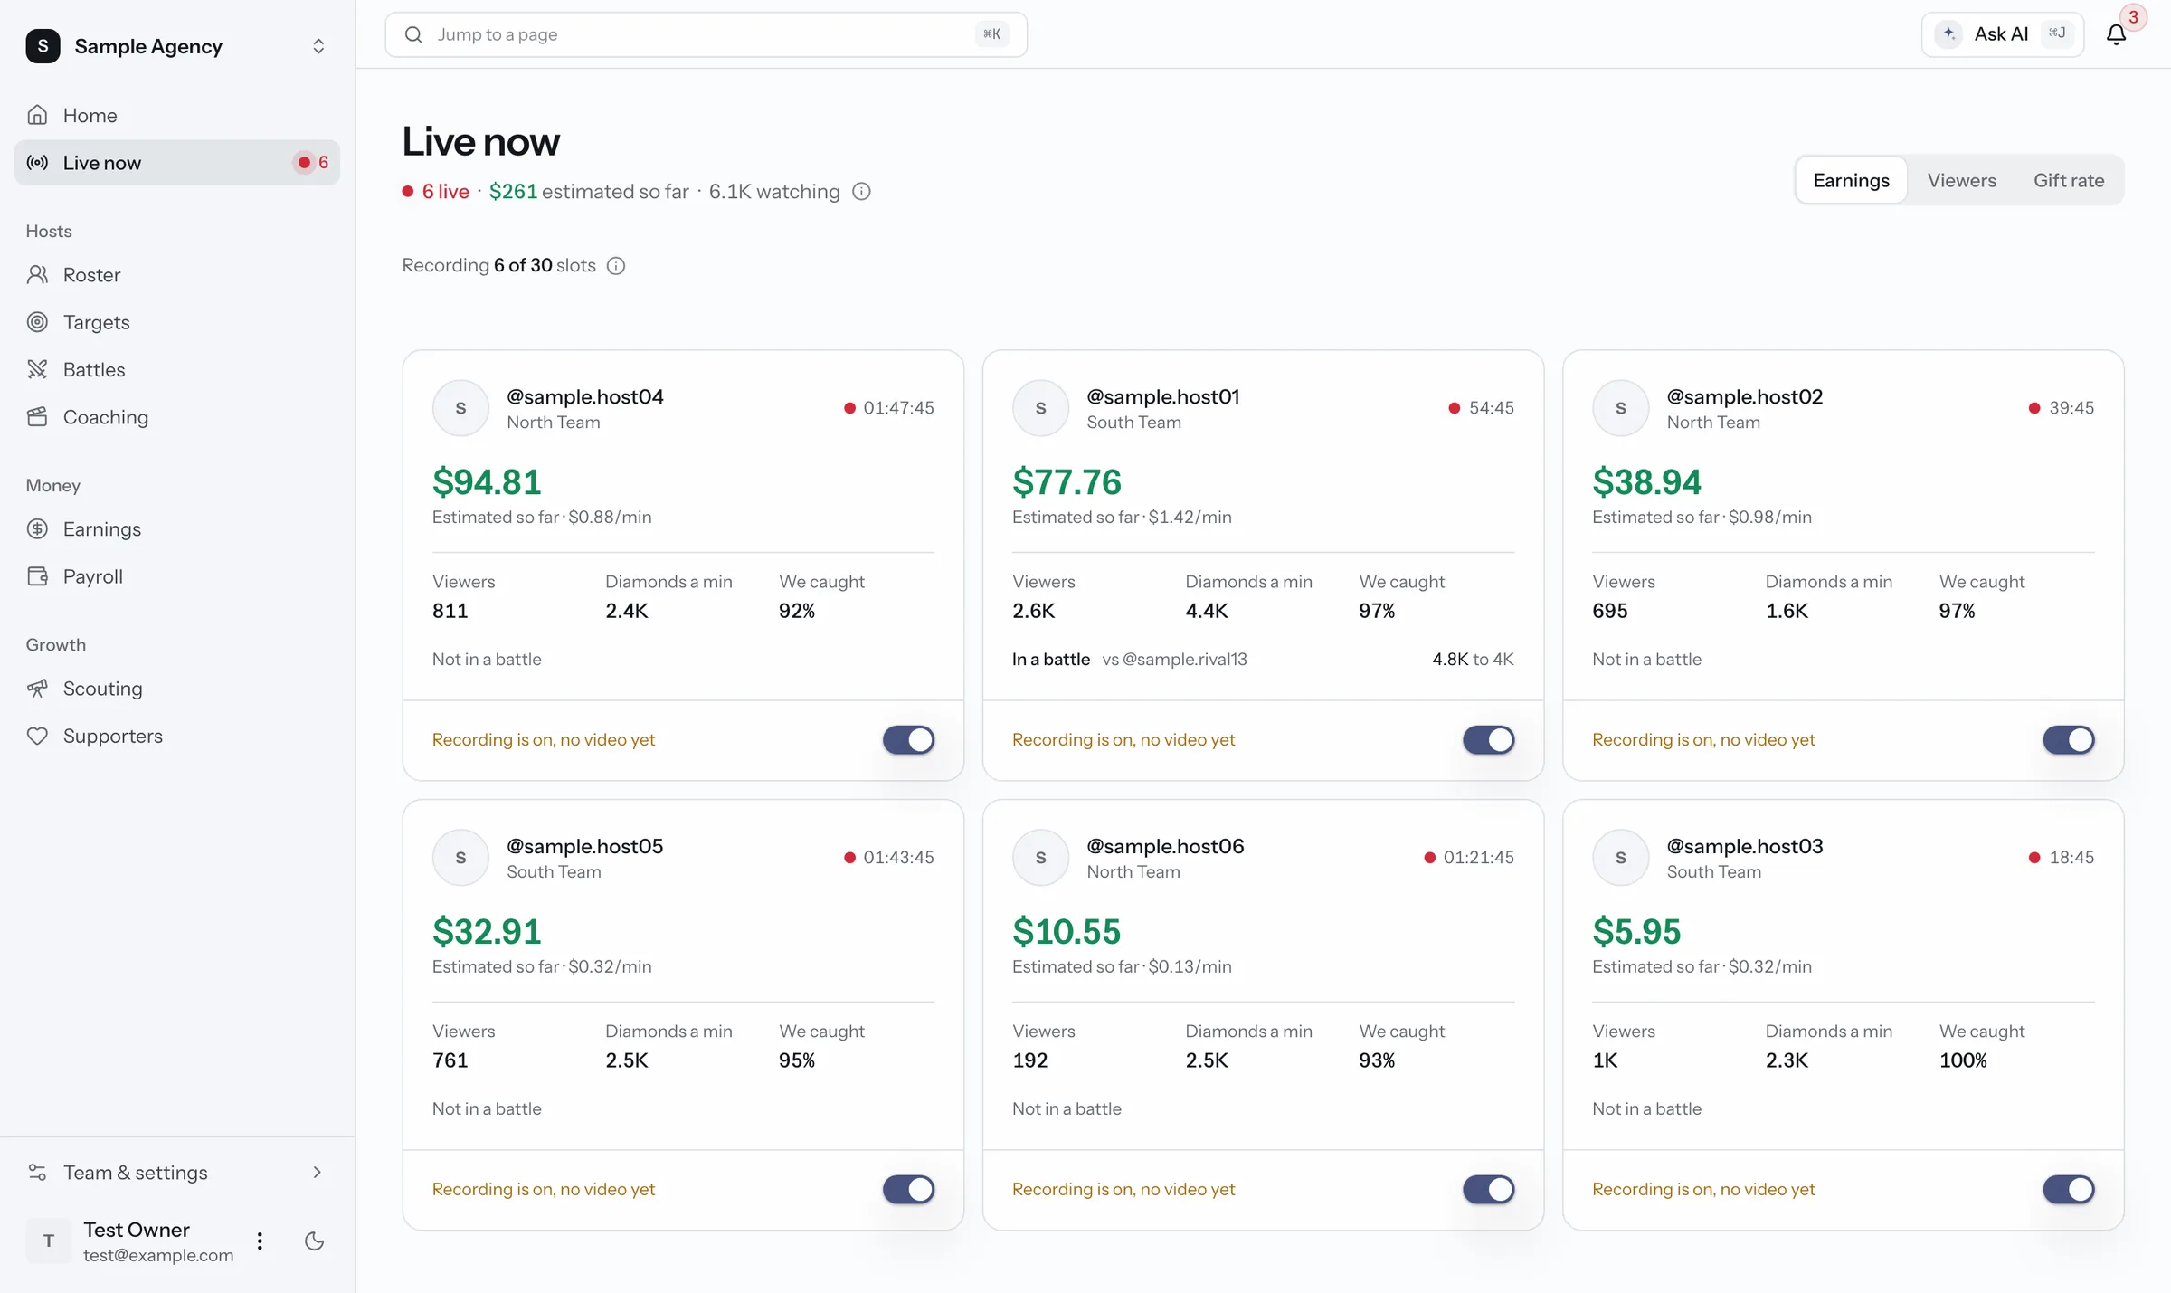Click the Coaching icon
The image size is (2171, 1293).
pyautogui.click(x=37, y=417)
